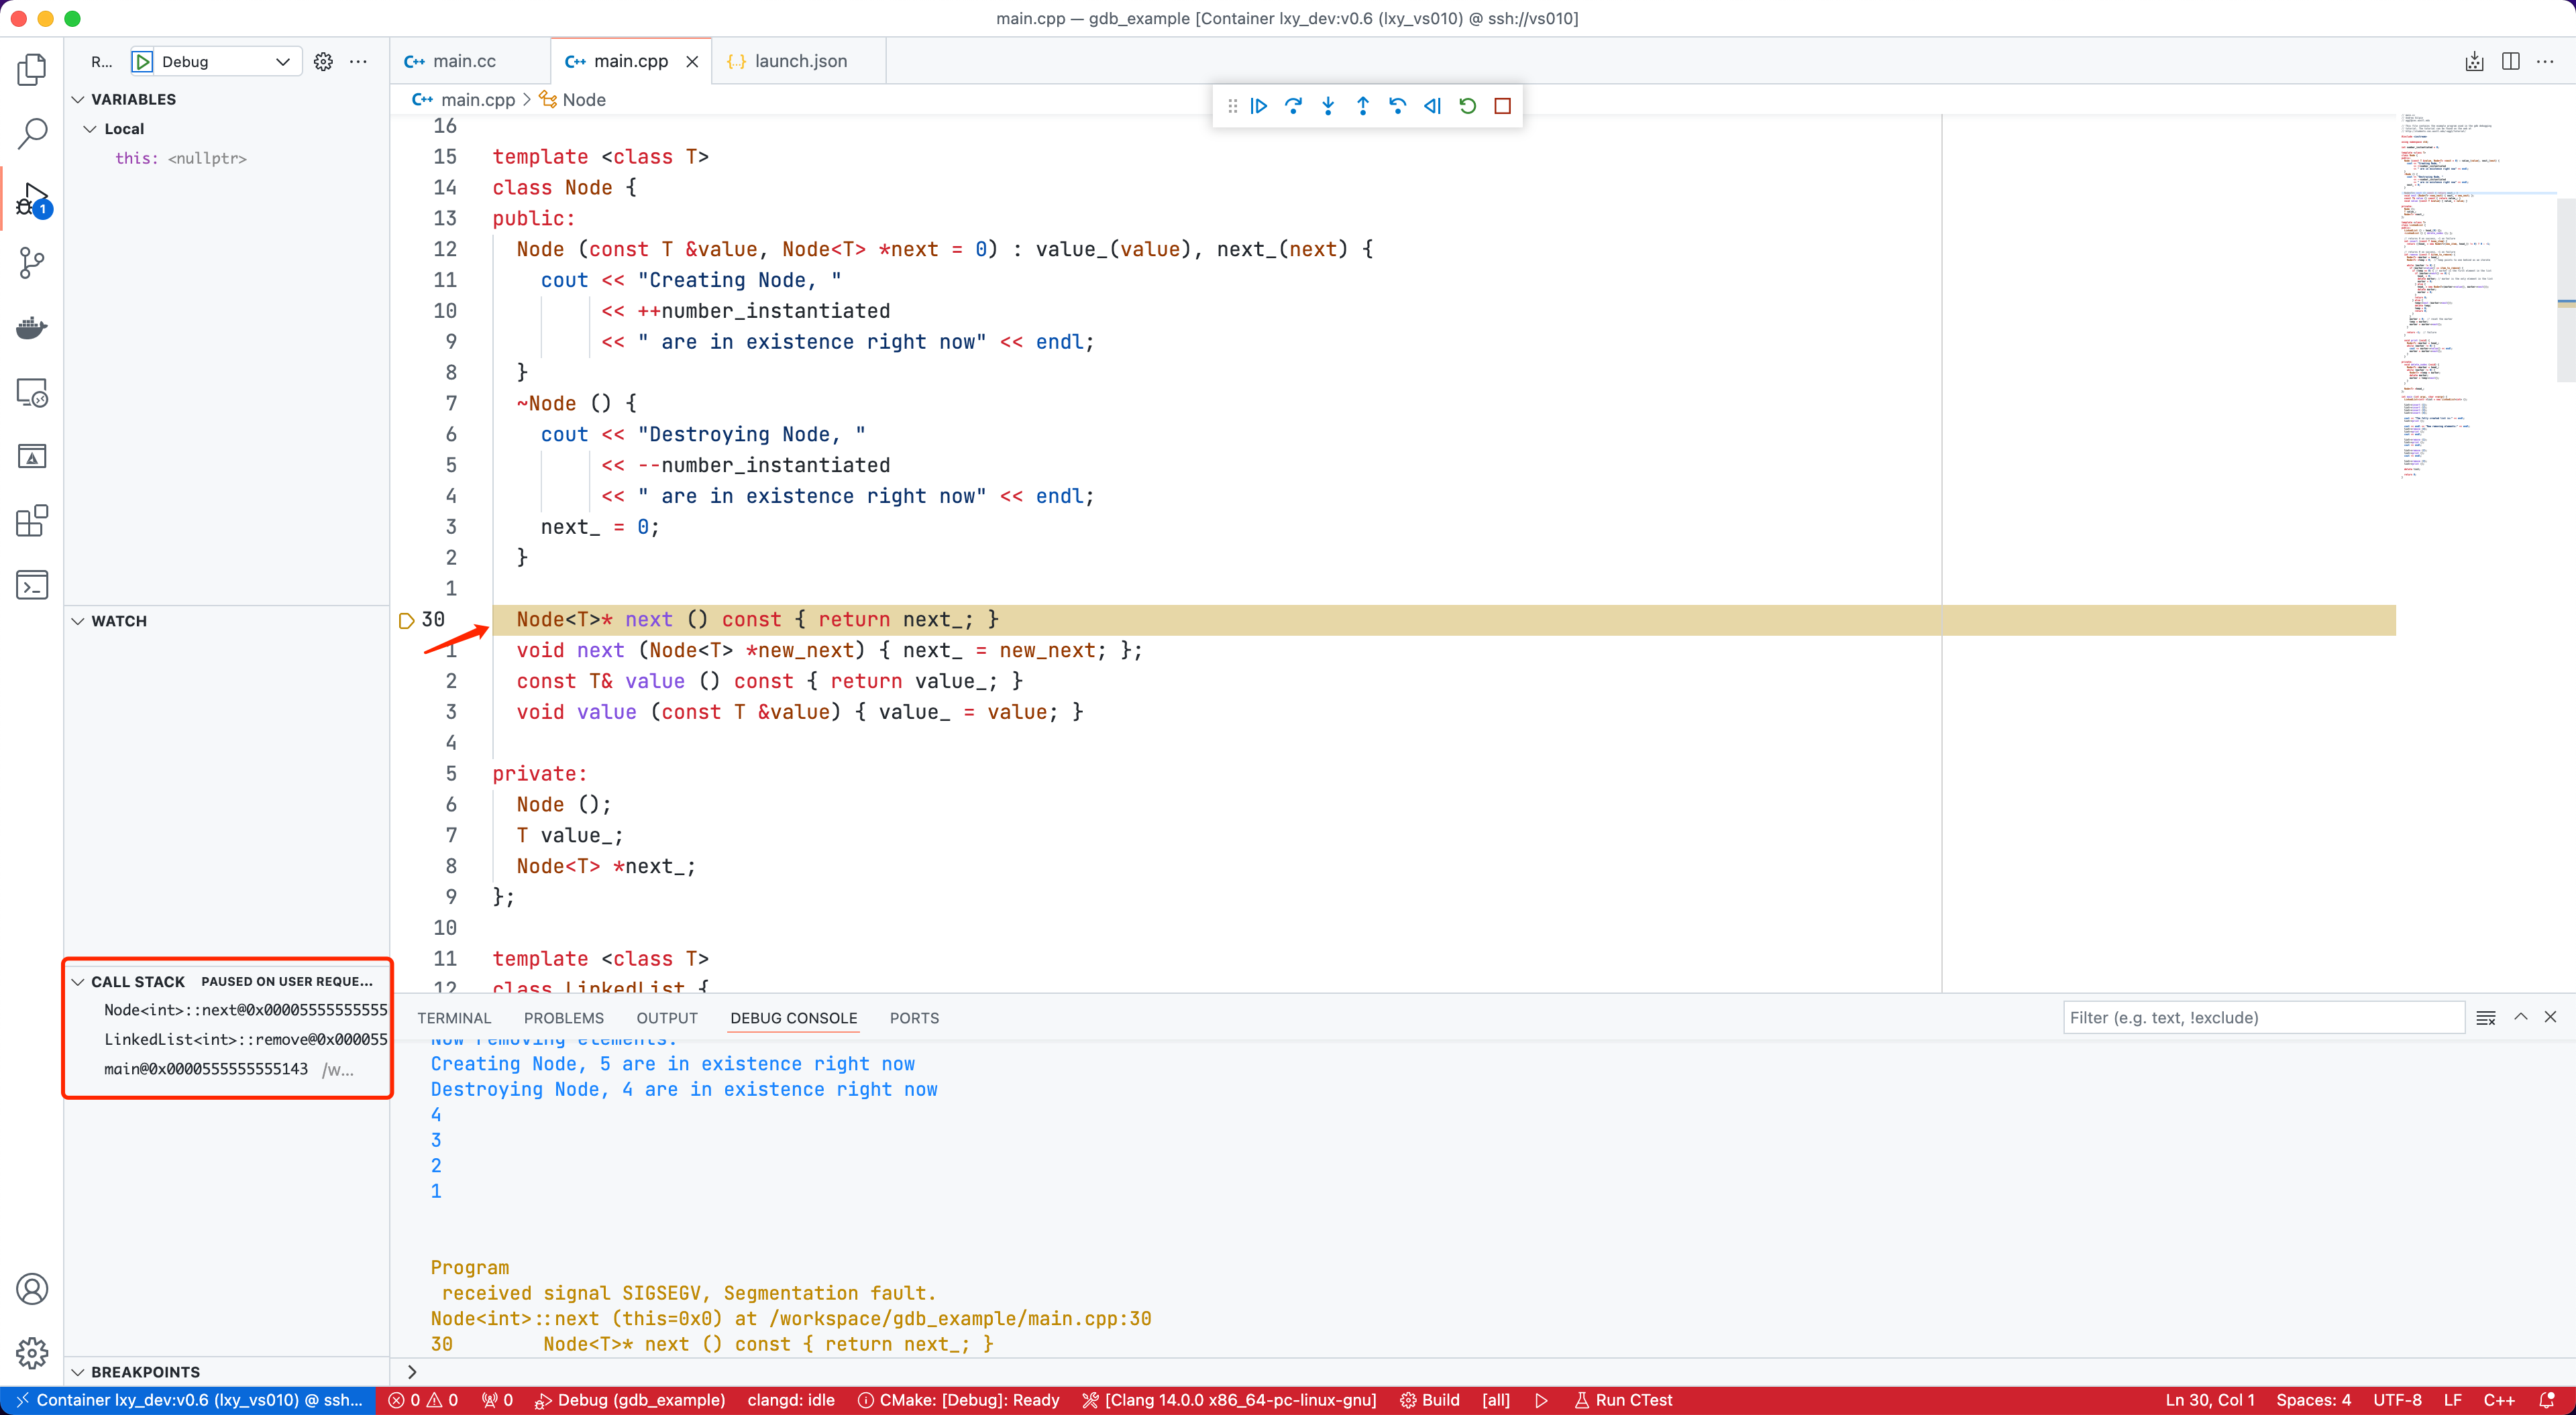The height and width of the screenshot is (1415, 2576).
Task: Open launch.json via gear icon
Action: coord(323,62)
